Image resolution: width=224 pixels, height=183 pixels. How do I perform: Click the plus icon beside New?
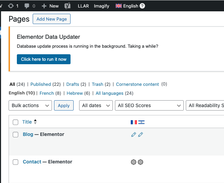(44, 6)
